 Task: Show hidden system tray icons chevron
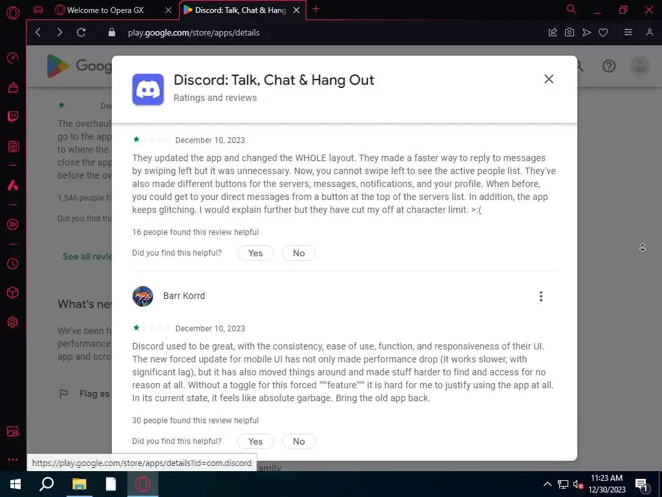pyautogui.click(x=547, y=484)
